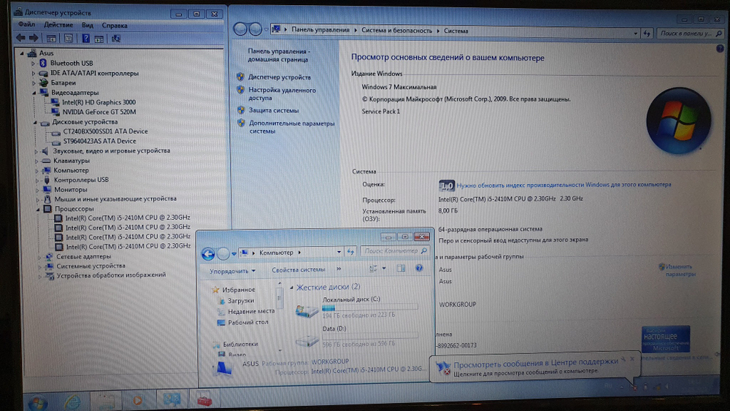Screen dimensions: 730x411
Task: Open Библиотеки in navigation pane
Action: point(240,344)
